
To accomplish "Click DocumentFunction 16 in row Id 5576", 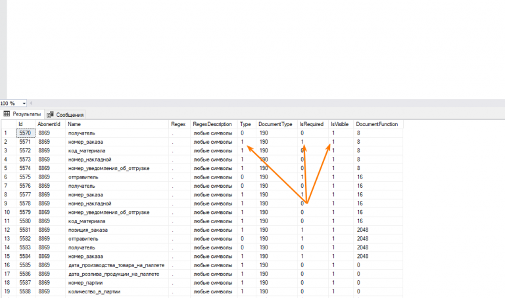I will coord(378,186).
